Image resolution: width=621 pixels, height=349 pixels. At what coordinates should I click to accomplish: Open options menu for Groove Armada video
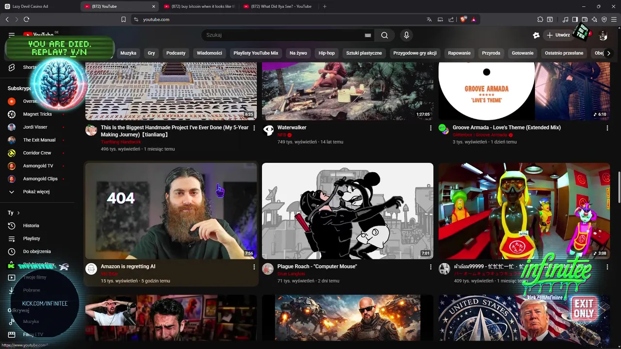click(607, 128)
